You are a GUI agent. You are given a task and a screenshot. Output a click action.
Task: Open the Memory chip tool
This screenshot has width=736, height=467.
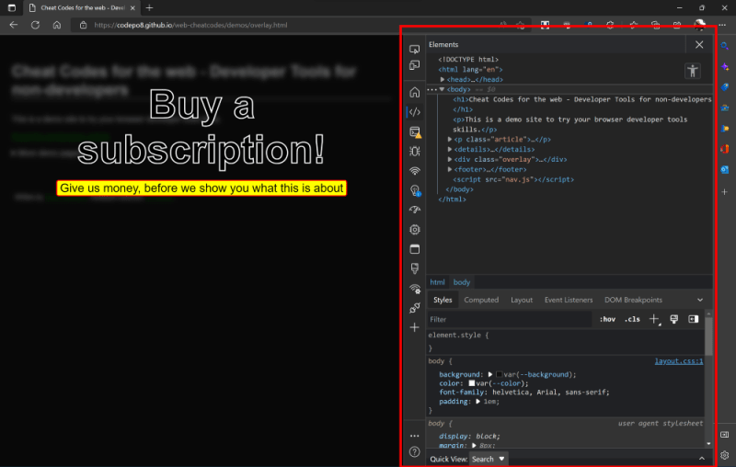pos(415,230)
